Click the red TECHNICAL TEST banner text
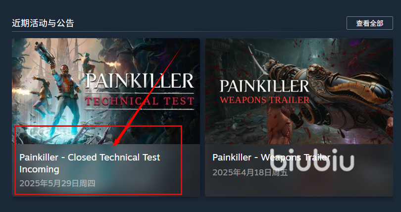 (140, 101)
